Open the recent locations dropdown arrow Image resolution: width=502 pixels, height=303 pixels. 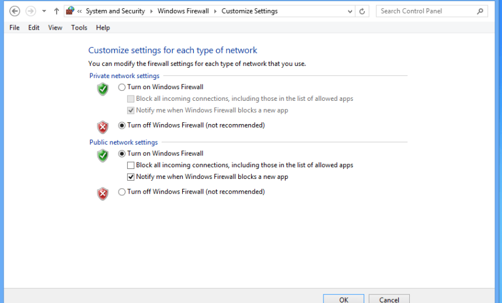pyautogui.click(x=44, y=11)
